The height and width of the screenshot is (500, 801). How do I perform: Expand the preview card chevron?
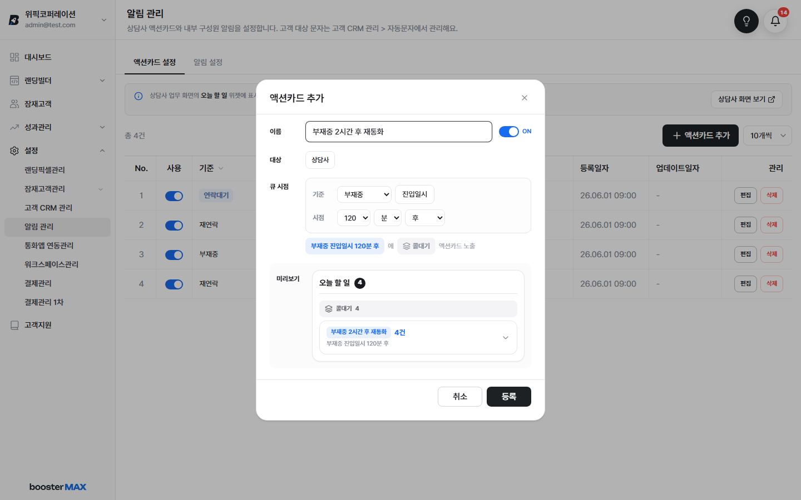point(506,338)
